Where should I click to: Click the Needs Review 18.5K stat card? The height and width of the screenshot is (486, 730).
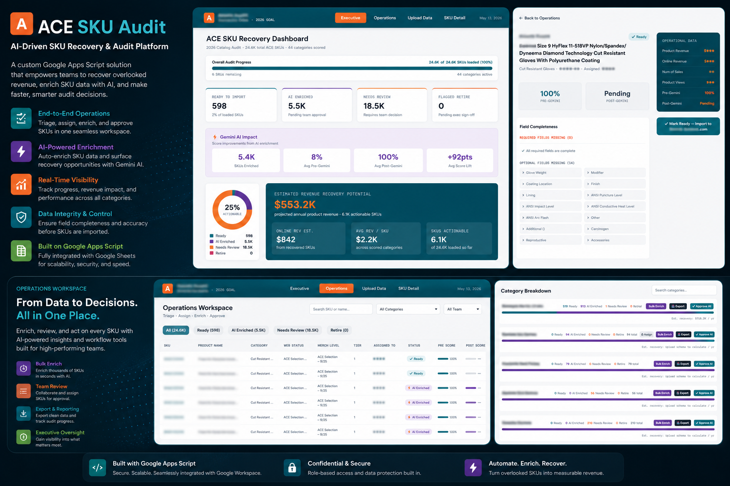392,105
